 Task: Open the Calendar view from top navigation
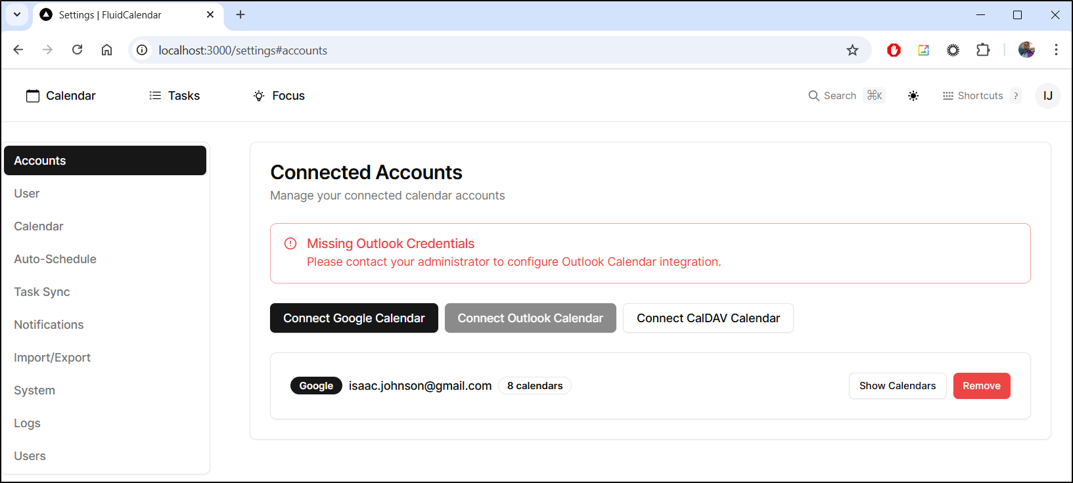tap(60, 96)
